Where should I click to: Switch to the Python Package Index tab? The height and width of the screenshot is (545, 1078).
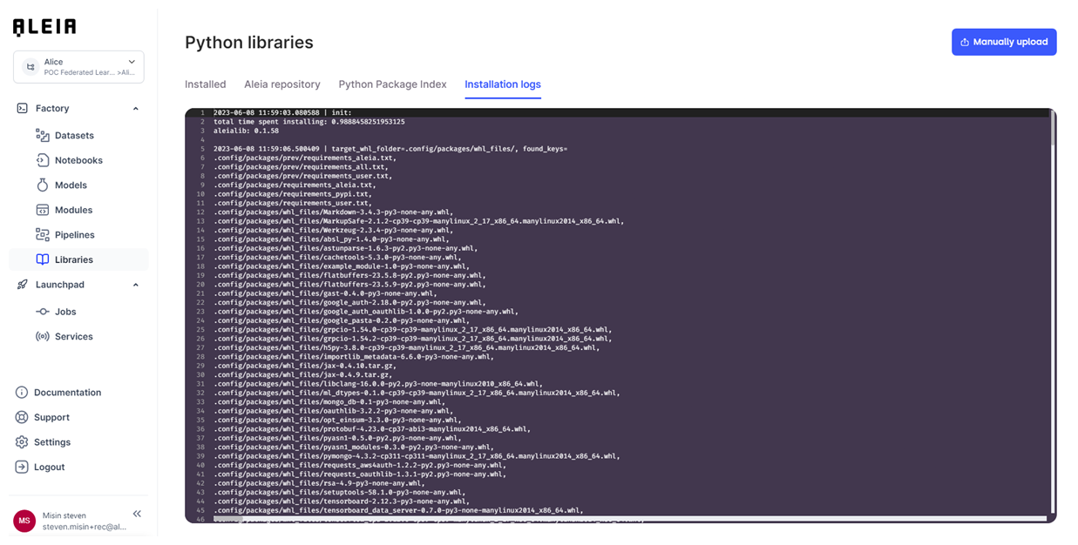tap(392, 84)
